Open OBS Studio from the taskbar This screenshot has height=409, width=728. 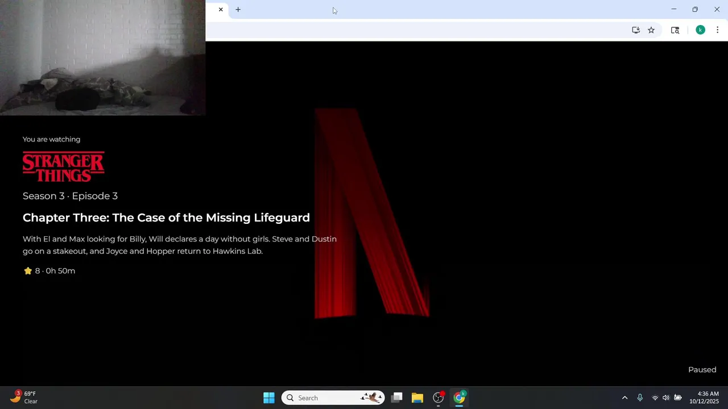click(438, 398)
